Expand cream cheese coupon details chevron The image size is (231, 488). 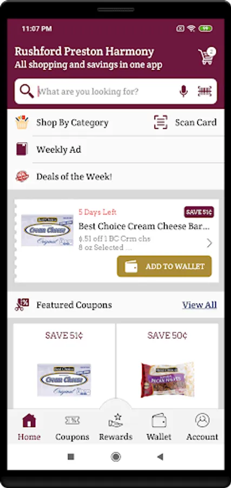click(209, 243)
